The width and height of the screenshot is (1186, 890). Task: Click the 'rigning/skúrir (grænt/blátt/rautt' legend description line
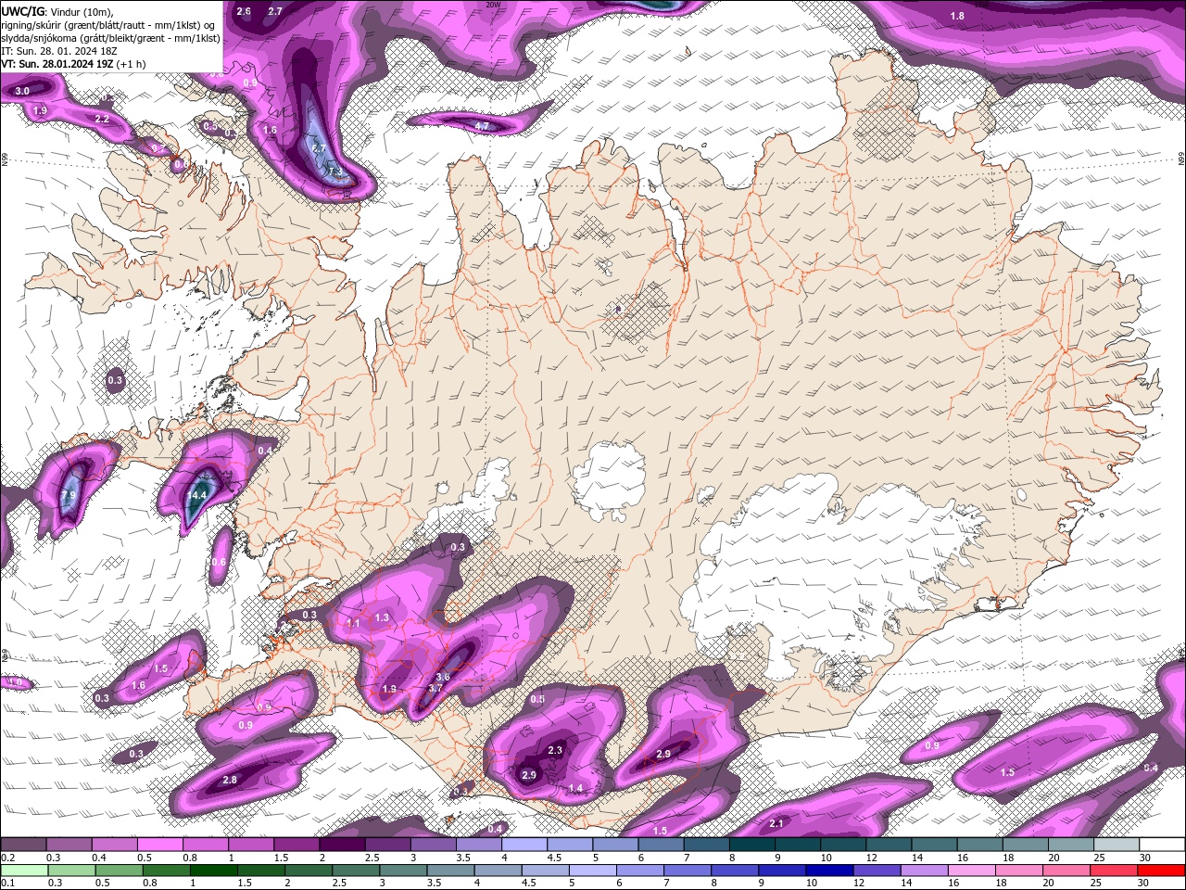pos(107,25)
